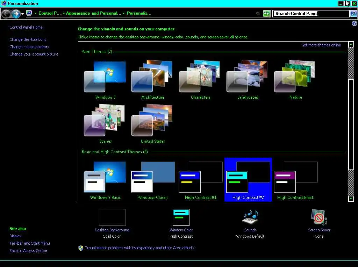Click the Search Control Panel field
The height and width of the screenshot is (268, 358).
[311, 14]
